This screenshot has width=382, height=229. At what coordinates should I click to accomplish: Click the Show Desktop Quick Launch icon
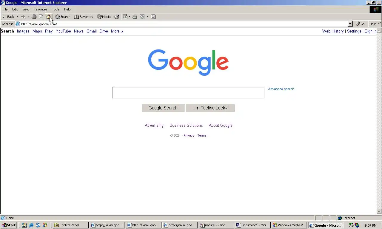pos(24,225)
